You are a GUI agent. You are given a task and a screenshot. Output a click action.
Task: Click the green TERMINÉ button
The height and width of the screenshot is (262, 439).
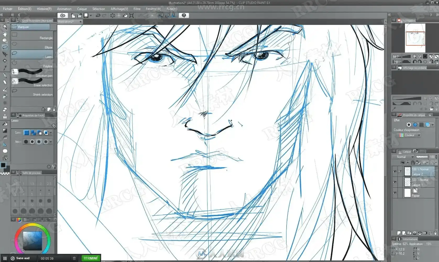click(91, 258)
